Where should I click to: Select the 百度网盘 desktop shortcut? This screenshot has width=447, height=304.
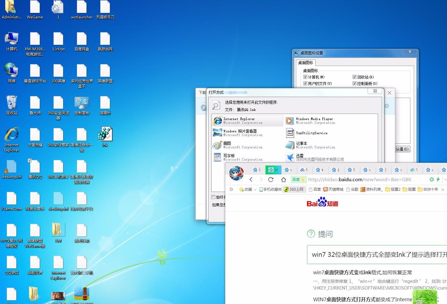point(82,41)
